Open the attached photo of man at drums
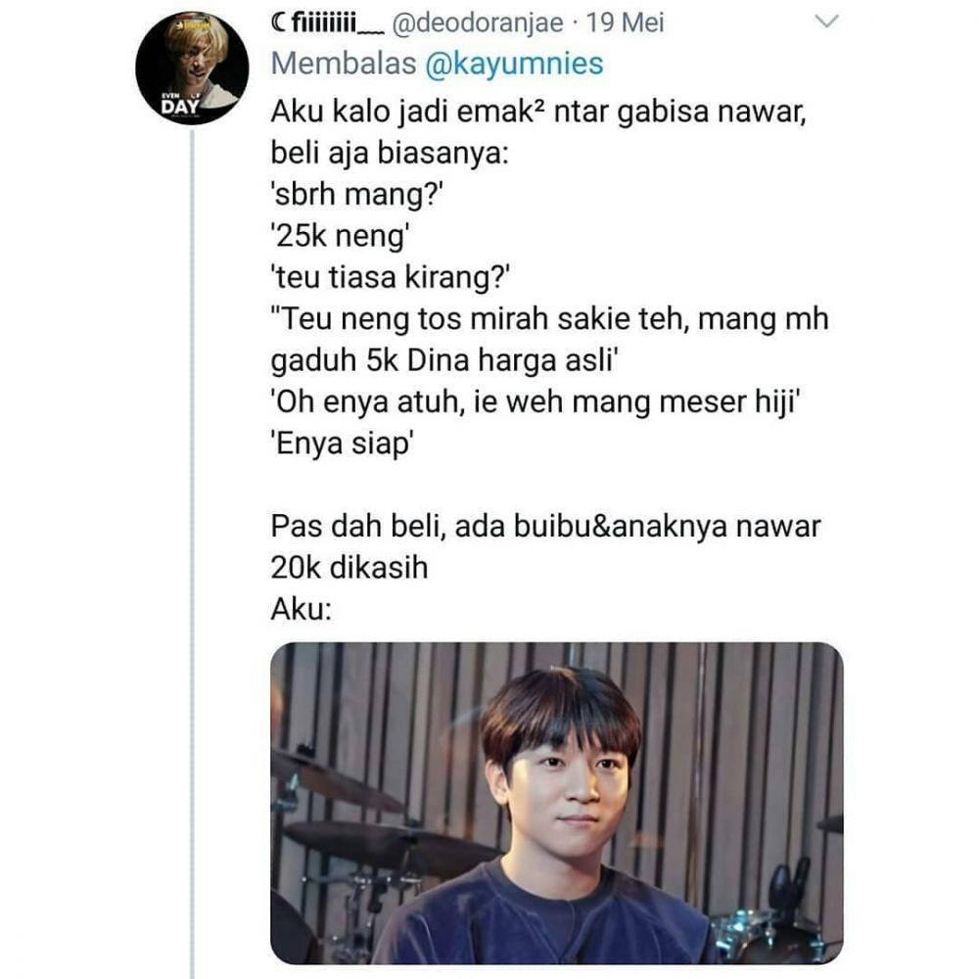Screen dimensions: 979x979 pyautogui.click(x=557, y=803)
